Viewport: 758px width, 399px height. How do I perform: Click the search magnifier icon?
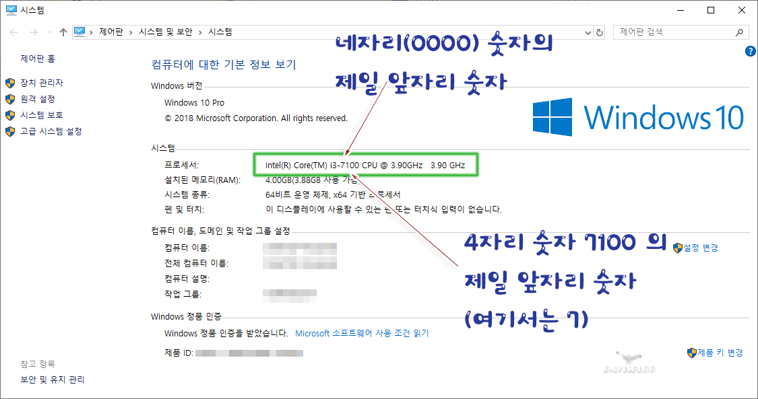739,32
